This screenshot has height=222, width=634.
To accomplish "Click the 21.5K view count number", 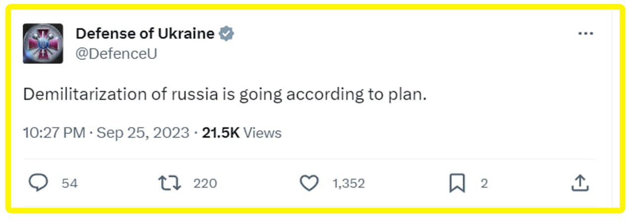I will click(x=221, y=133).
